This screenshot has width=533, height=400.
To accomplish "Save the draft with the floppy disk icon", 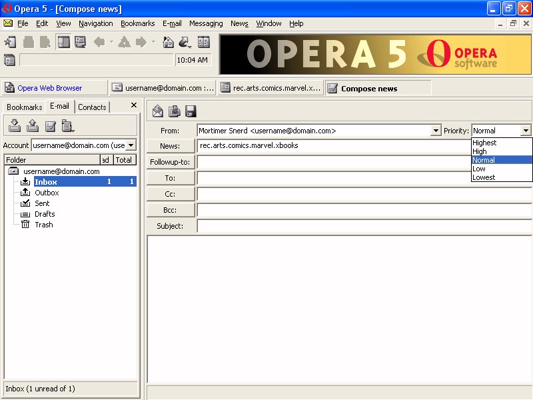I will (191, 111).
